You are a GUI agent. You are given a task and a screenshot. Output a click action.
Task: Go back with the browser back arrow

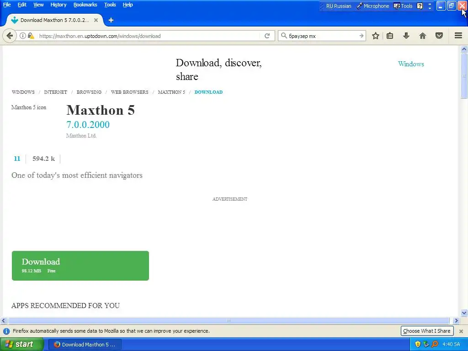pyautogui.click(x=10, y=36)
